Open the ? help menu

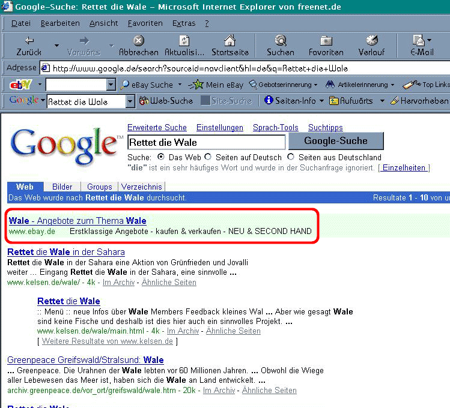[x=207, y=23]
